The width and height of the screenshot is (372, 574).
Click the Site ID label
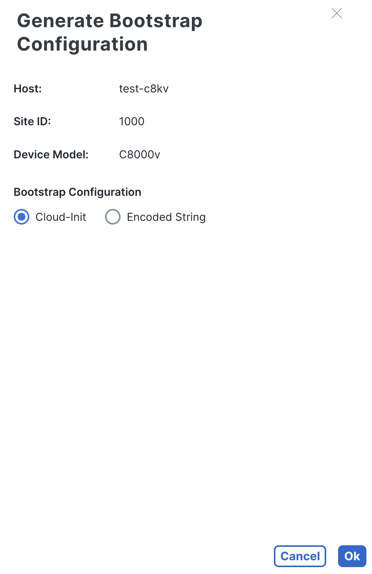[33, 121]
